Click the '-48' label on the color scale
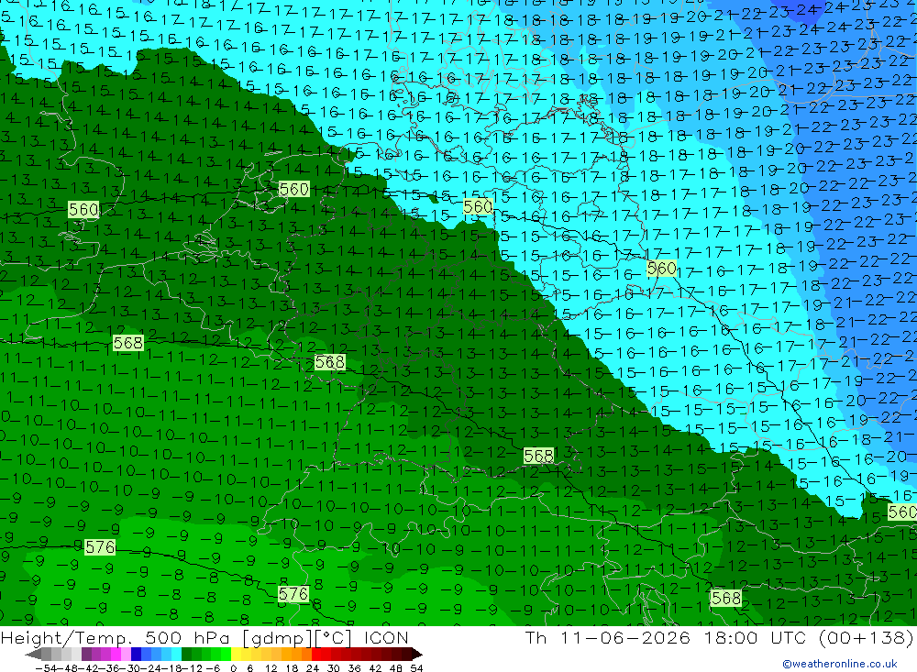This screenshot has width=917, height=672. click(68, 668)
